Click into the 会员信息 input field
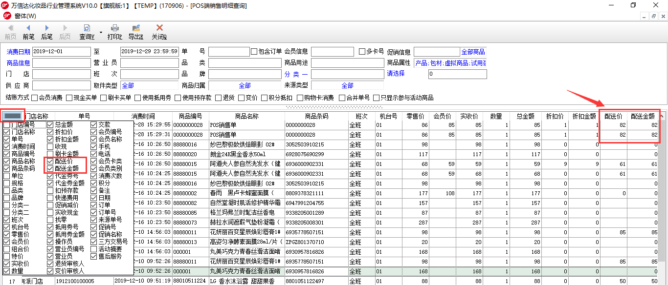The width and height of the screenshot is (668, 285). pyautogui.click(x=333, y=52)
